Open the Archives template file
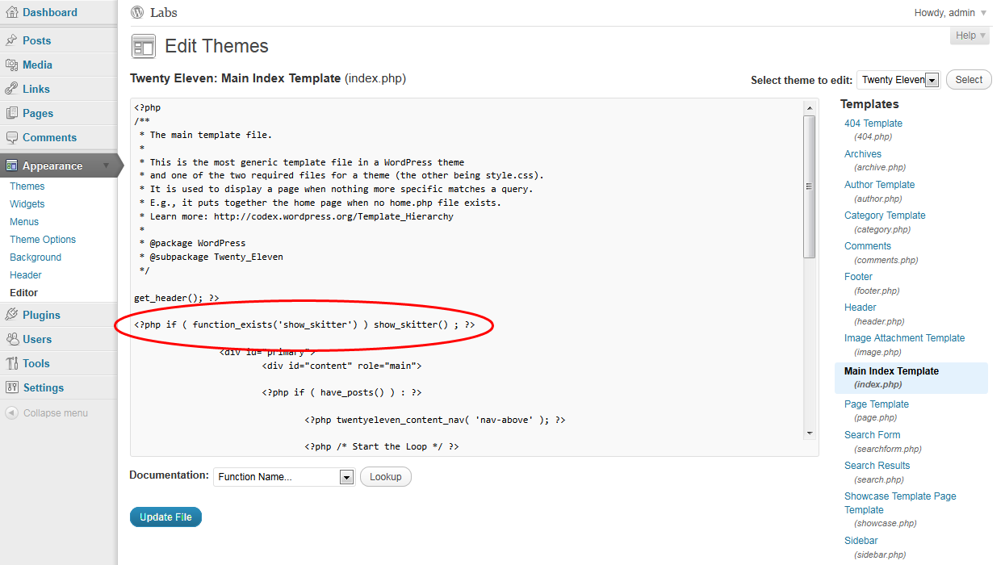The height and width of the screenshot is (565, 1005). (863, 154)
